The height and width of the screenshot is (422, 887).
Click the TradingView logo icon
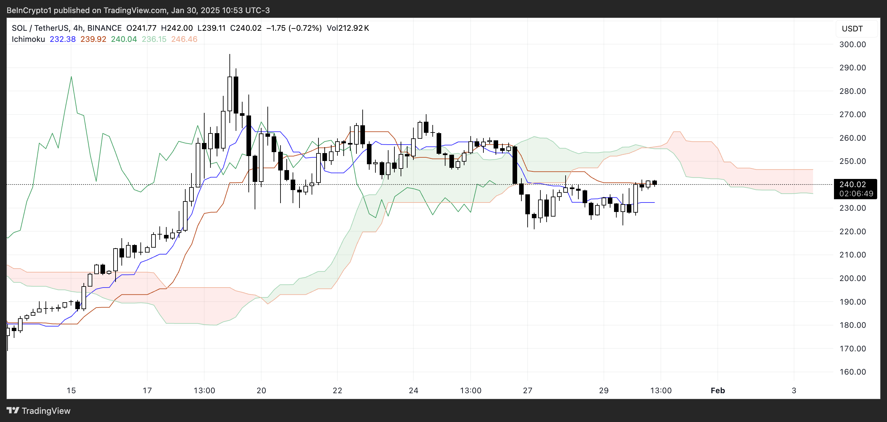(13, 410)
